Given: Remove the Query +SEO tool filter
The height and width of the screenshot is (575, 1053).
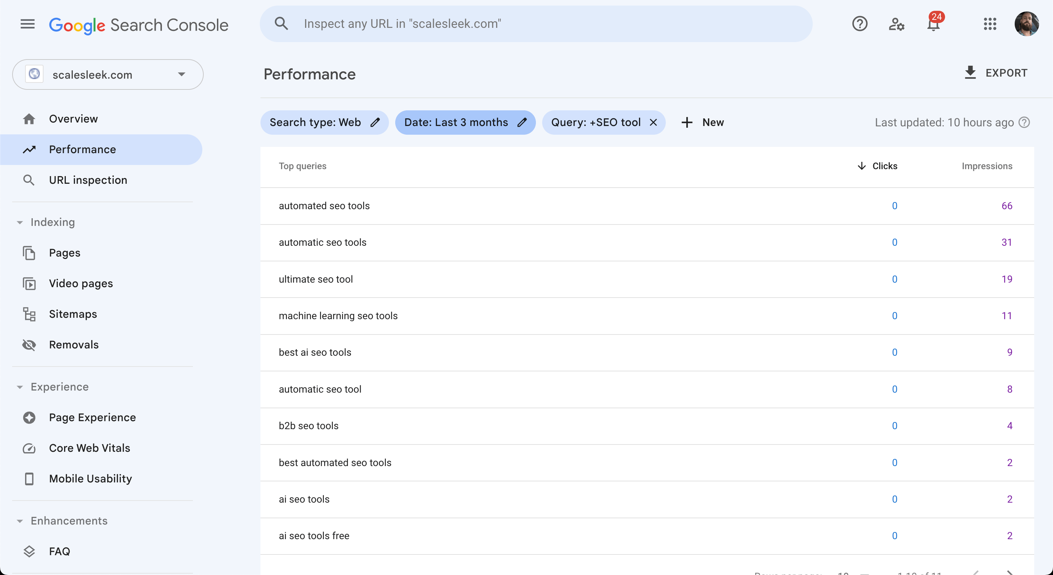Looking at the screenshot, I should pyautogui.click(x=653, y=122).
